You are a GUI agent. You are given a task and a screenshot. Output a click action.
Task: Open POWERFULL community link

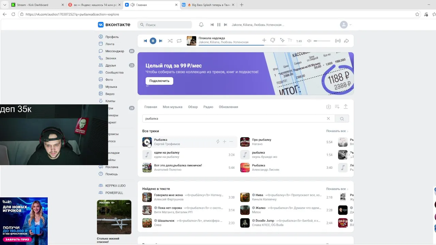point(114,193)
